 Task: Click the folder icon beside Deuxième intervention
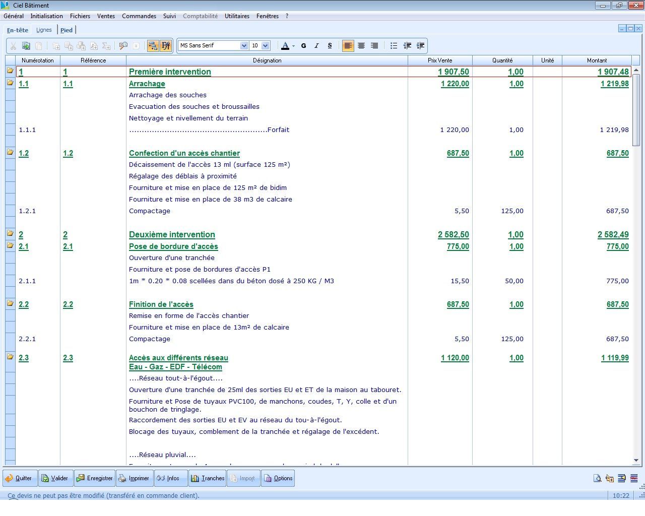point(10,233)
